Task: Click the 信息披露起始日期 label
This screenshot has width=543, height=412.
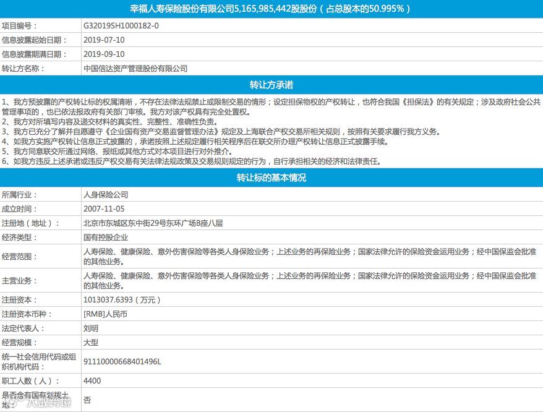Action: coord(34,40)
